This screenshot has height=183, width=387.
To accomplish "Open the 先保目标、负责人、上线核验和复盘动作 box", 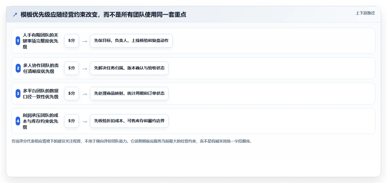I will 131,41.
